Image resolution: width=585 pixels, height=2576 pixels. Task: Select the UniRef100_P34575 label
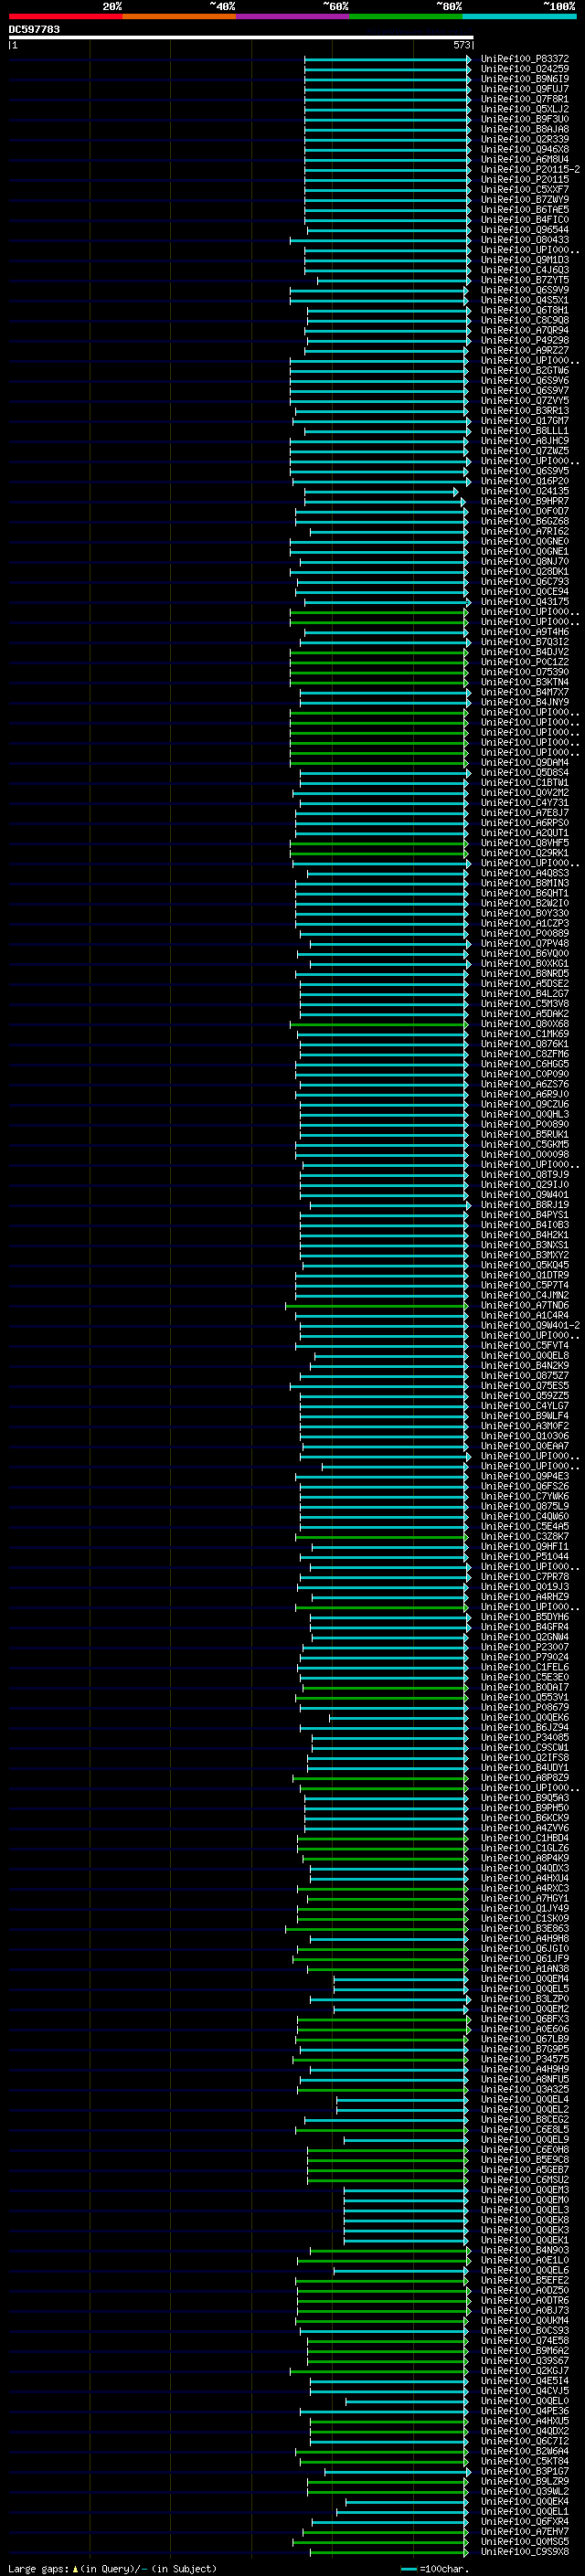point(525,2060)
